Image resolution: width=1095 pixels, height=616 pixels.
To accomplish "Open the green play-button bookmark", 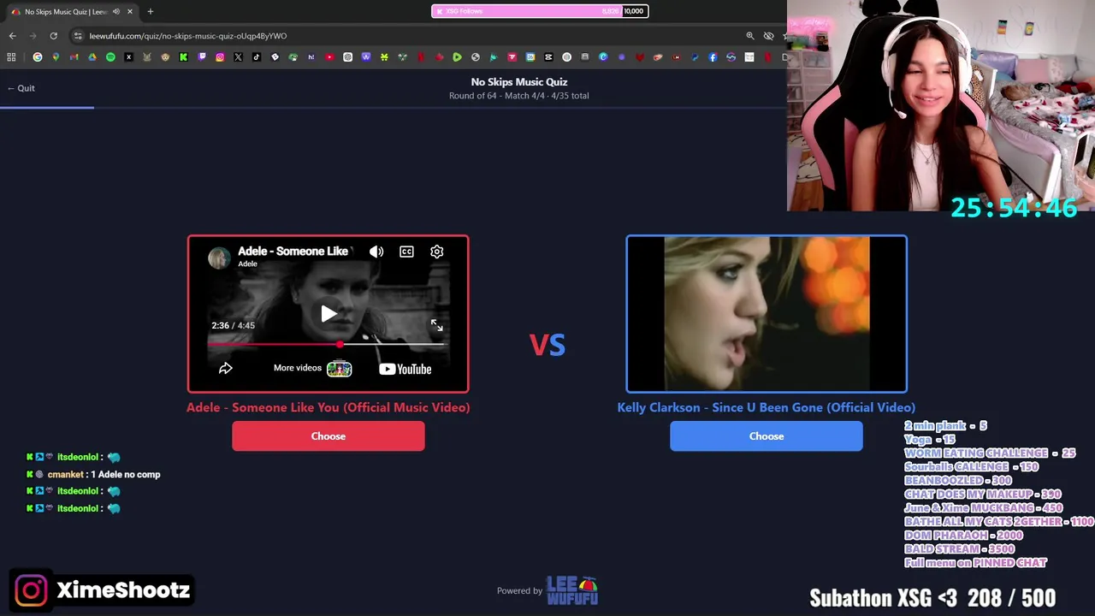I will point(457,57).
